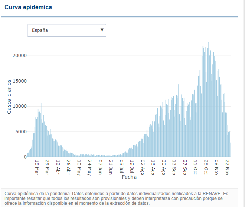Click the tallest bar of the March wave
The image size is (245, 207).
41,130
